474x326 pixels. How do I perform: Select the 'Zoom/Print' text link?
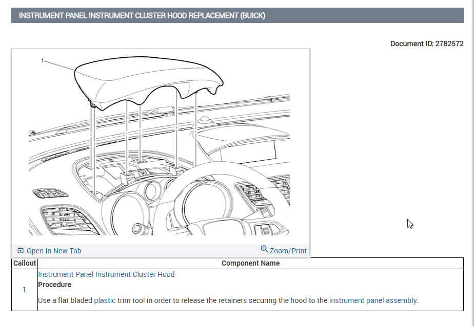tap(288, 251)
